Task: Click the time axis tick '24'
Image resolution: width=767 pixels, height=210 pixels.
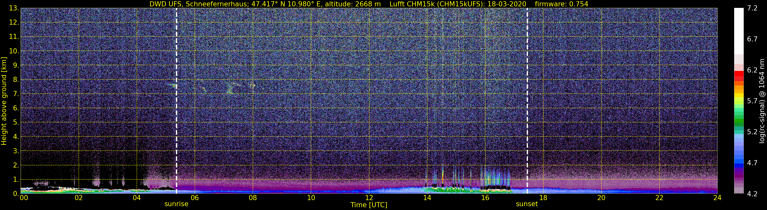Action: click(x=717, y=198)
